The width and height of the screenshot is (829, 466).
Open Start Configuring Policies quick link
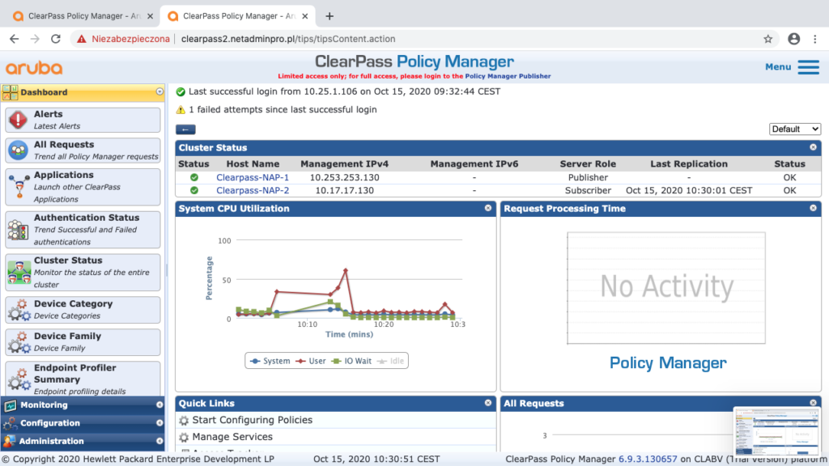(x=253, y=420)
